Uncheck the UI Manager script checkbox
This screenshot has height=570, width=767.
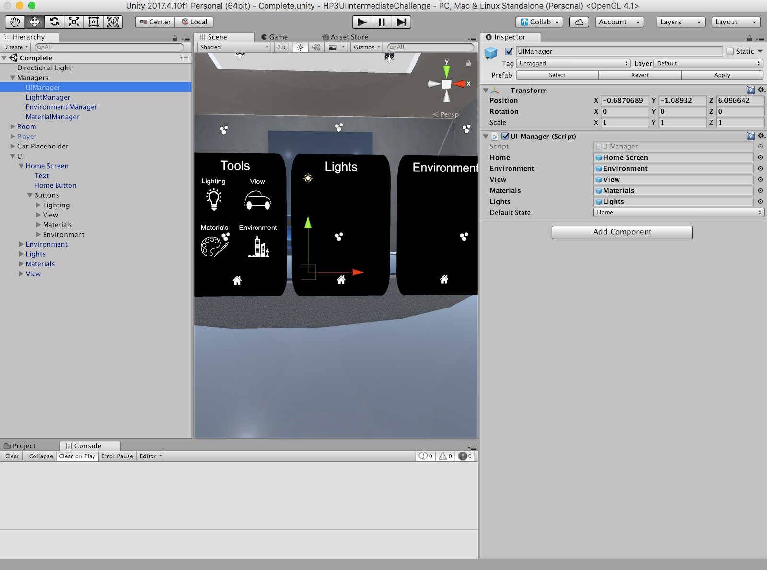(x=505, y=137)
